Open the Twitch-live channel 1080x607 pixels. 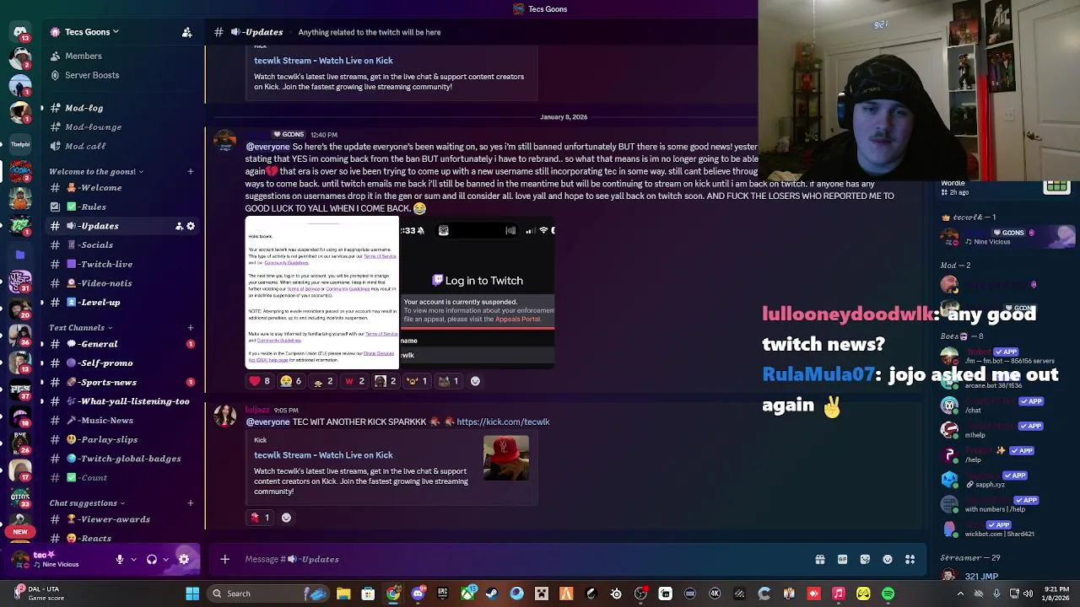point(122,264)
